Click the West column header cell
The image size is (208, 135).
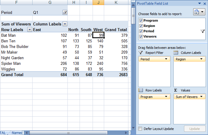pyautogui.click(x=98, y=30)
